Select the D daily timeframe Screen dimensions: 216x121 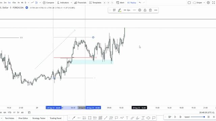pyautogui.click(x=26, y=3)
